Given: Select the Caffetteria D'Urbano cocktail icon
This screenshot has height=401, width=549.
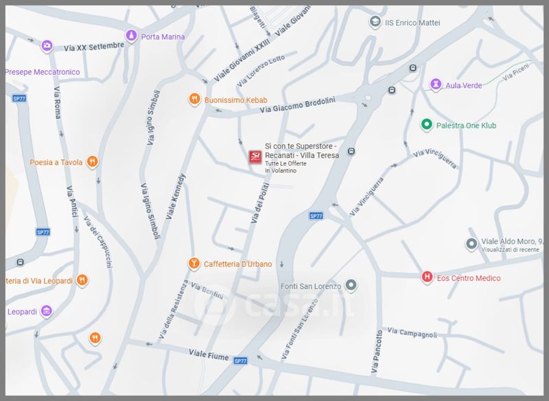Looking at the screenshot, I should pyautogui.click(x=194, y=264).
